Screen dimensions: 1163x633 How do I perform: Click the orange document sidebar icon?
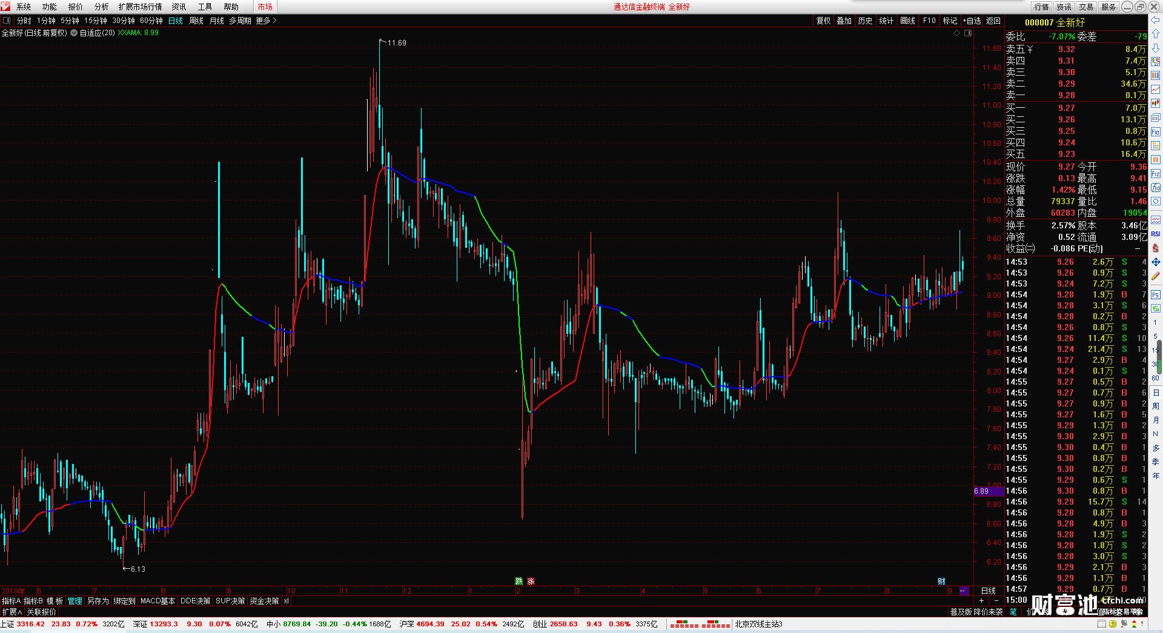point(1156,160)
